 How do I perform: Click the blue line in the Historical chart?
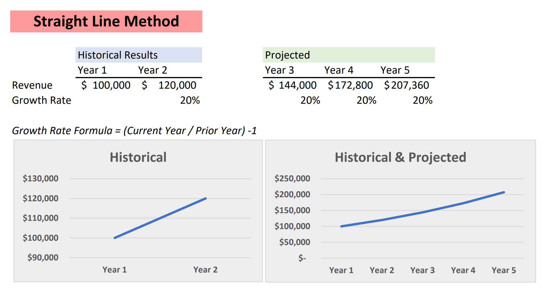click(x=160, y=218)
